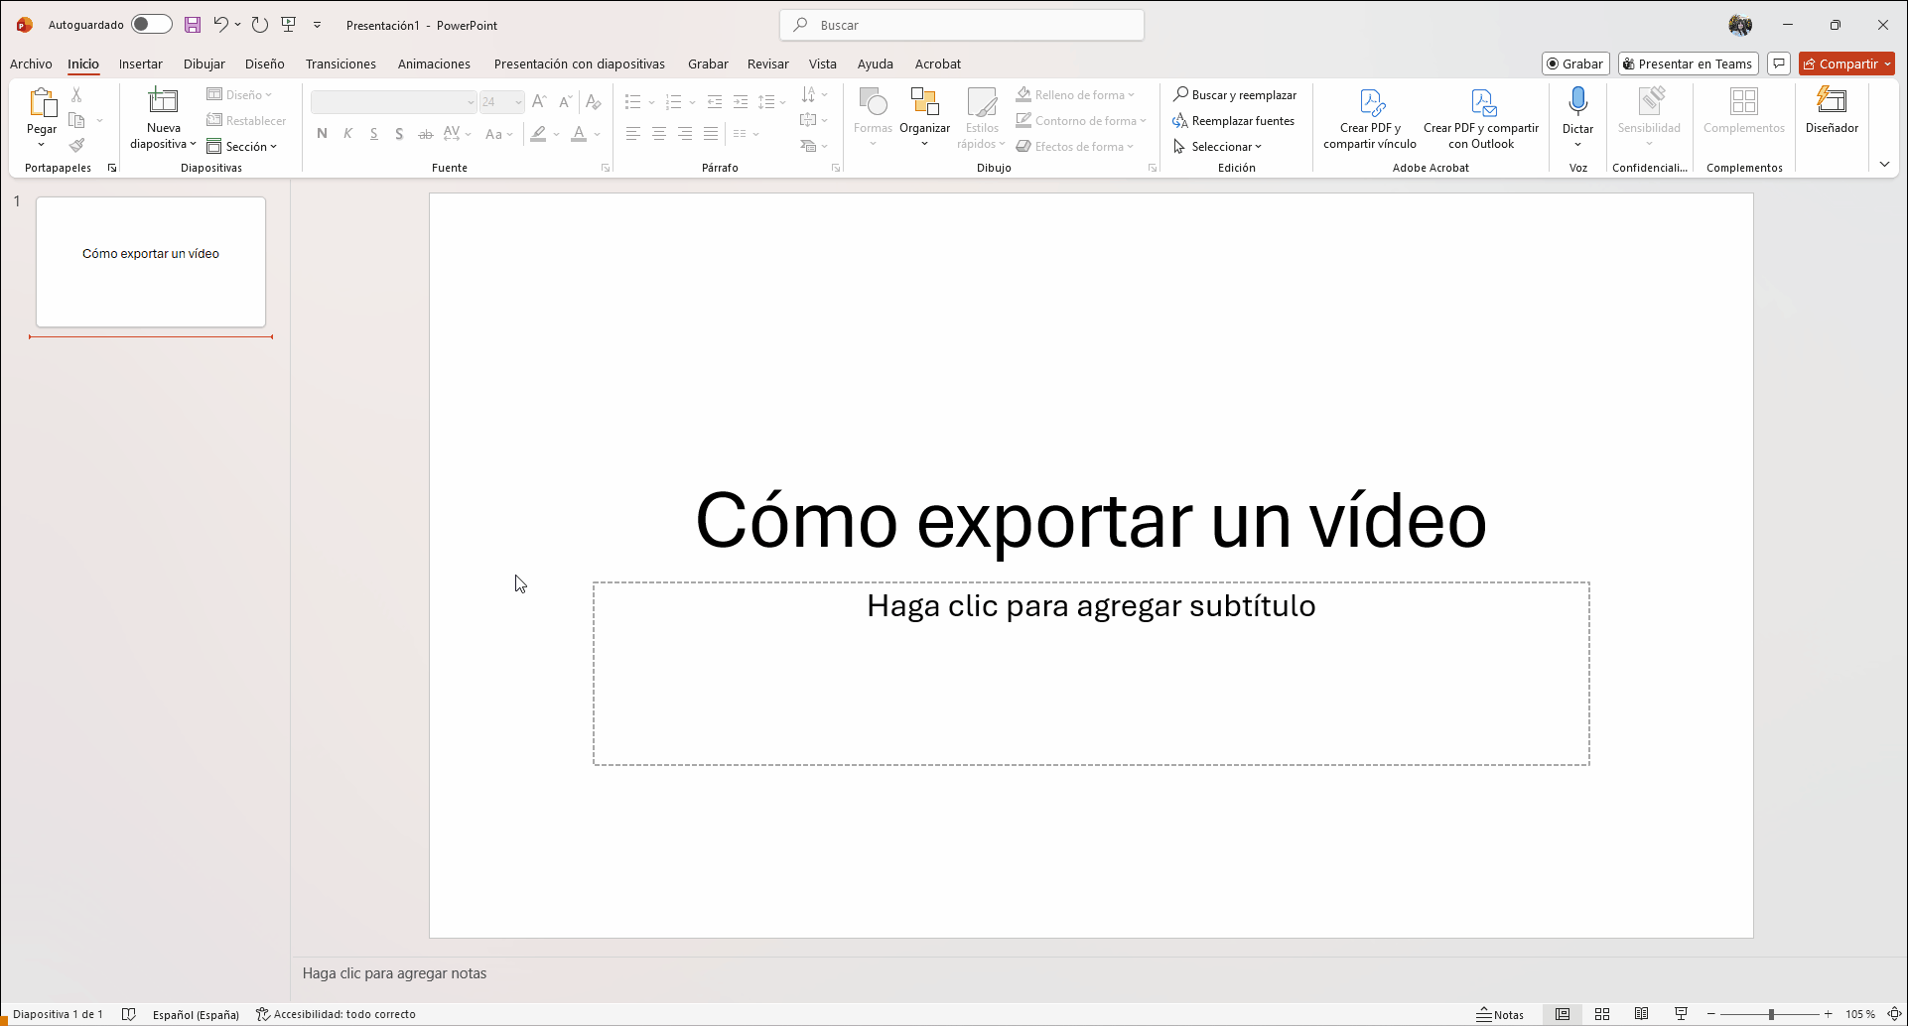Click the Grabar button at top right
This screenshot has height=1026, width=1908.
click(1575, 64)
